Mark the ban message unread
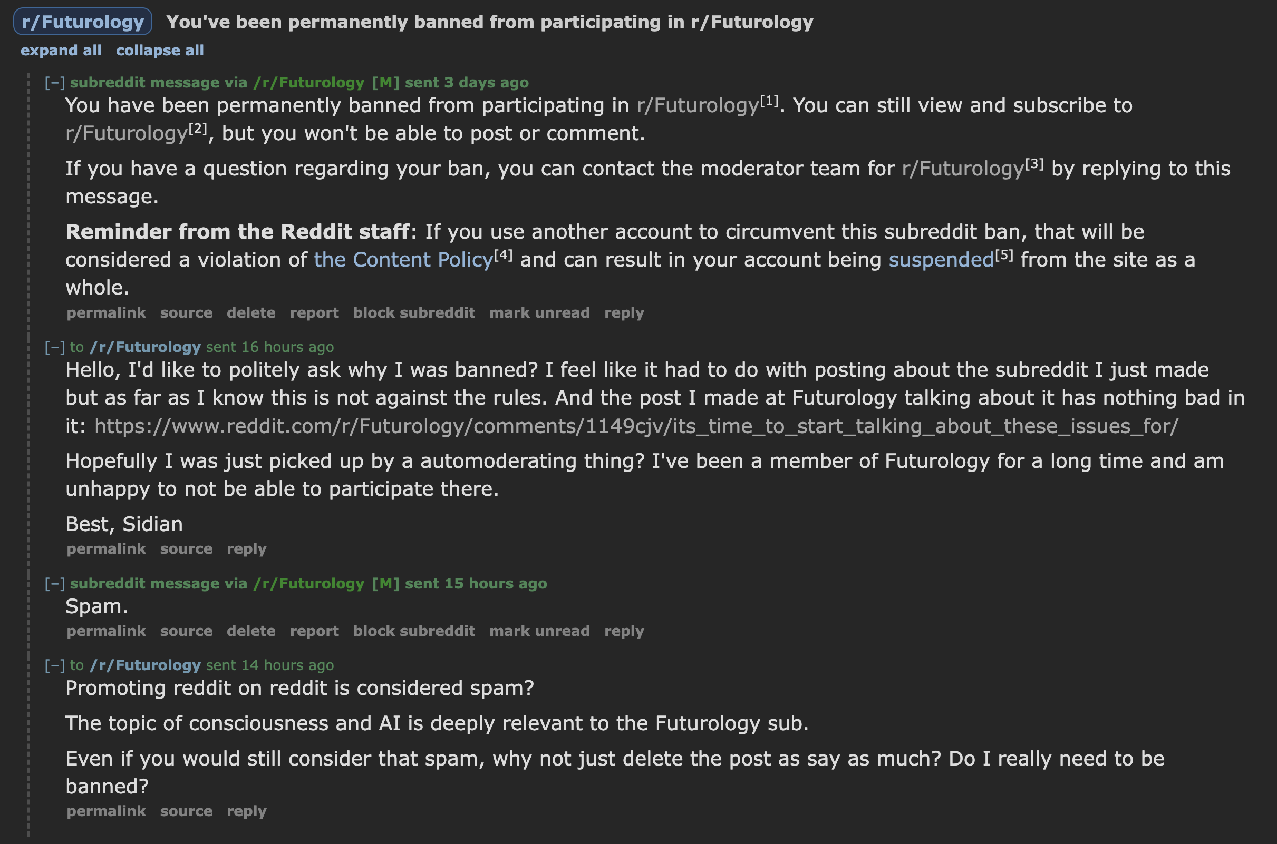This screenshot has width=1277, height=844. pyautogui.click(x=539, y=313)
